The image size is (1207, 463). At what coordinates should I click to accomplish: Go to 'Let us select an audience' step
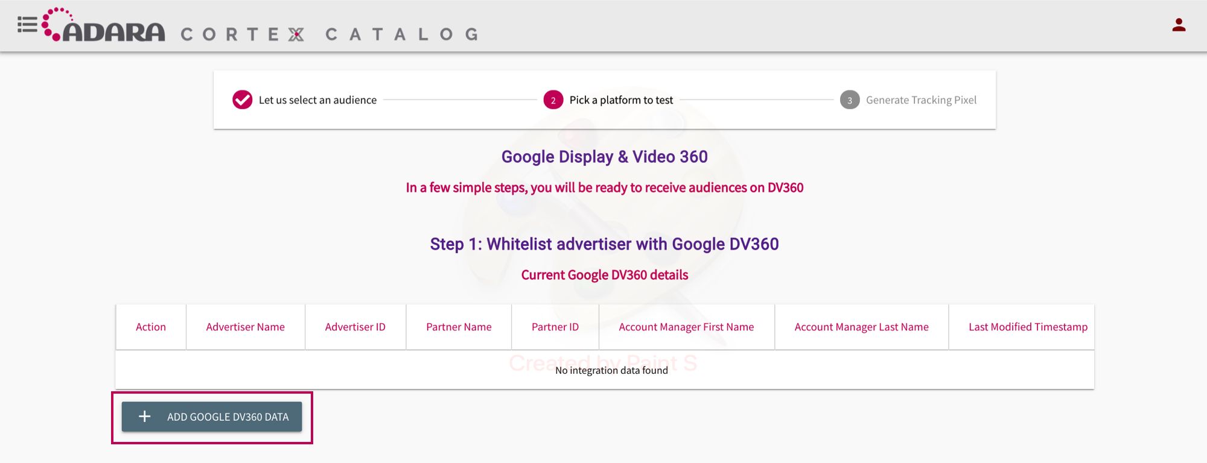[317, 100]
